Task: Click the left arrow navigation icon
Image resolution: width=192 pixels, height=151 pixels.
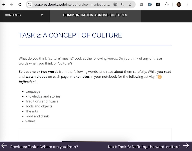Action: [x=4, y=146]
